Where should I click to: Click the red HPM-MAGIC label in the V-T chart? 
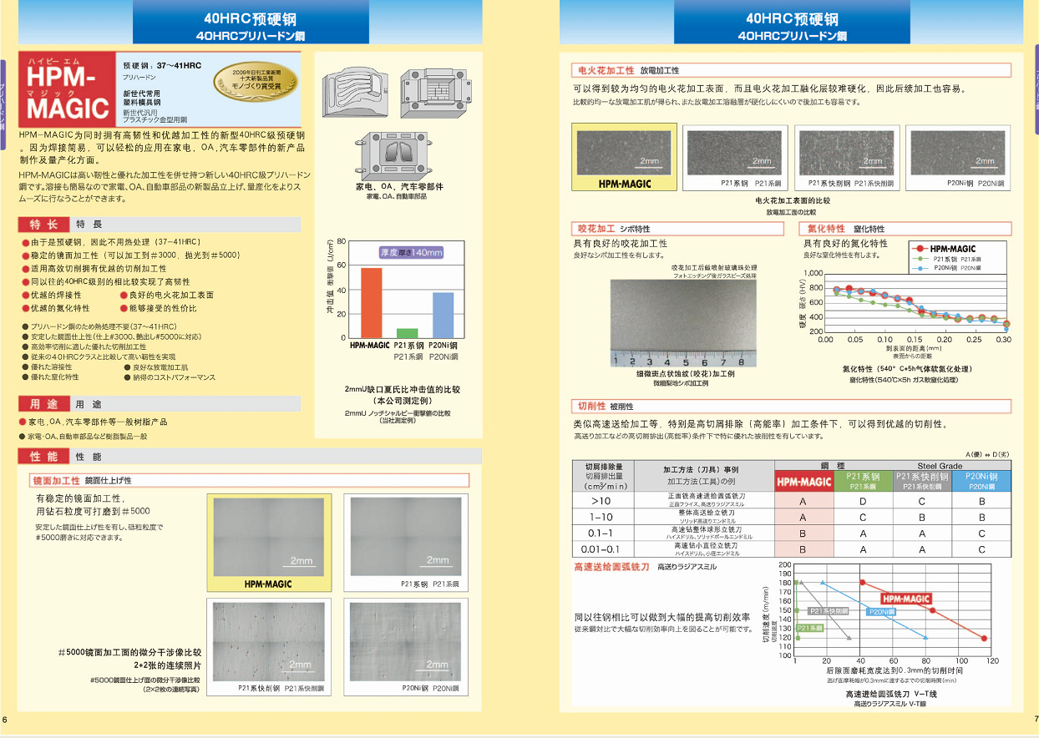(x=906, y=599)
